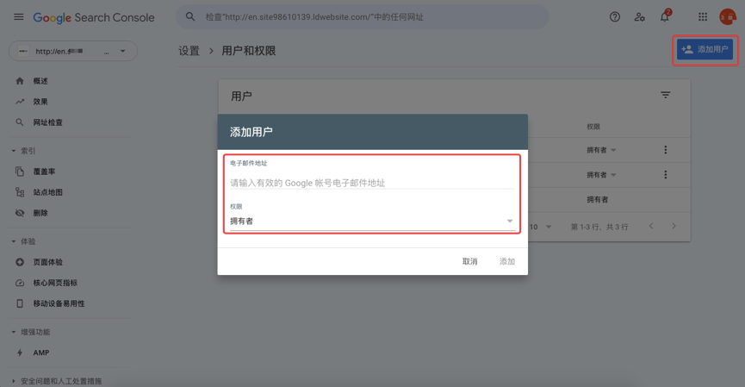Open the 权限 permission dropdown in dialog

pyautogui.click(x=372, y=222)
